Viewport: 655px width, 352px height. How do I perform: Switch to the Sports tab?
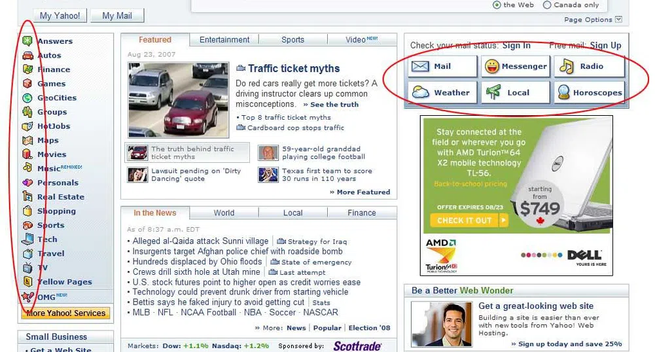point(293,40)
